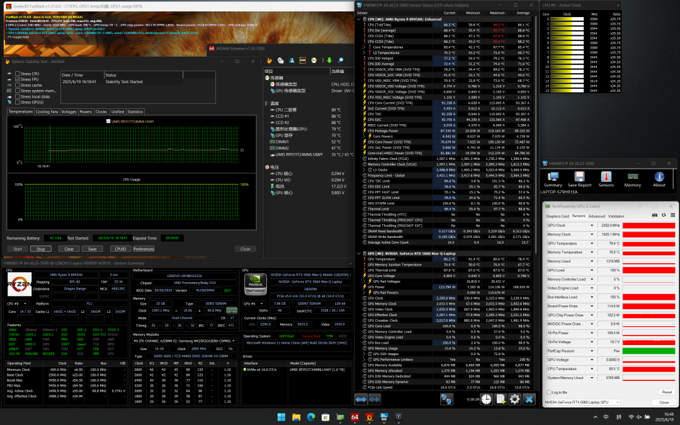Click the GPU-Z screenshot camera icon
The width and height of the screenshot is (680, 425).
[x=654, y=215]
